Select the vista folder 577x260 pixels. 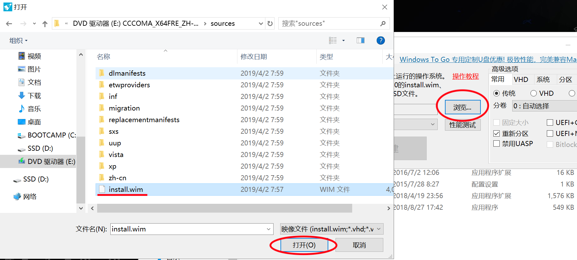click(x=116, y=154)
